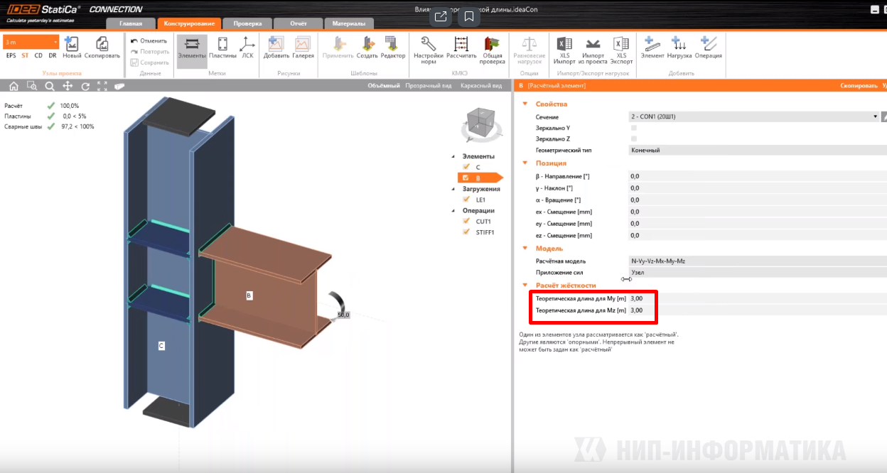Toggle the CUT1 operation checkbox
Viewport: 887px width, 473px height.
click(x=467, y=222)
